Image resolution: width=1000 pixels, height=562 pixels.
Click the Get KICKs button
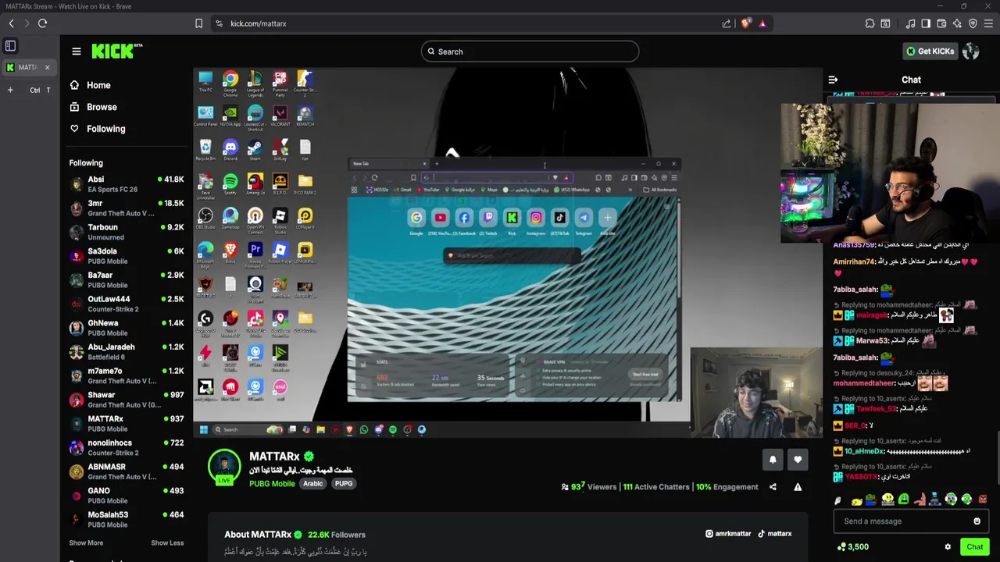930,52
